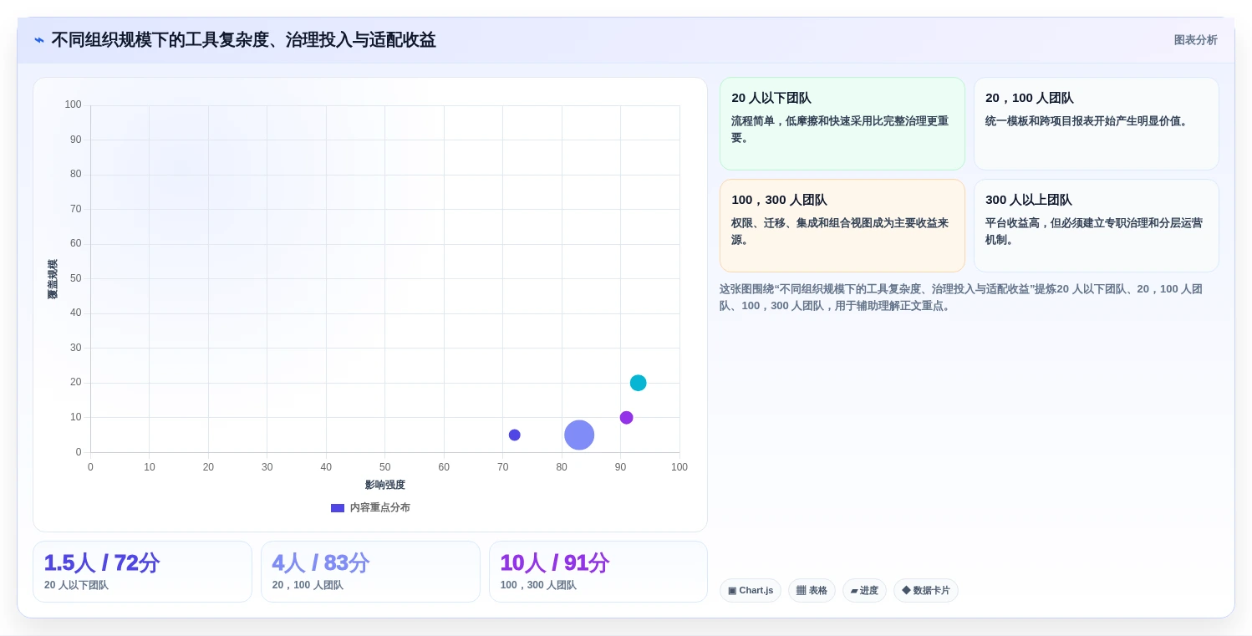Click the lightning icon beside the chart title
The width and height of the screenshot is (1252, 636).
tap(39, 40)
